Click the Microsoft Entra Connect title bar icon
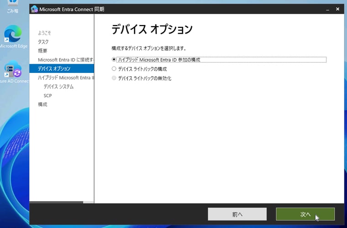The image size is (347, 228). pyautogui.click(x=34, y=9)
